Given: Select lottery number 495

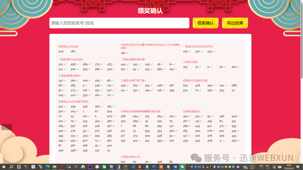Looking at the screenshot, I should [172, 90].
